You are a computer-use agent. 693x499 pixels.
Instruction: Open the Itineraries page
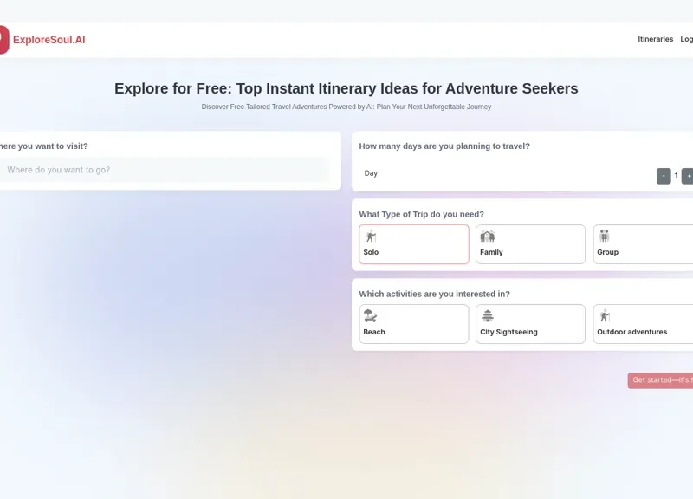tap(656, 39)
